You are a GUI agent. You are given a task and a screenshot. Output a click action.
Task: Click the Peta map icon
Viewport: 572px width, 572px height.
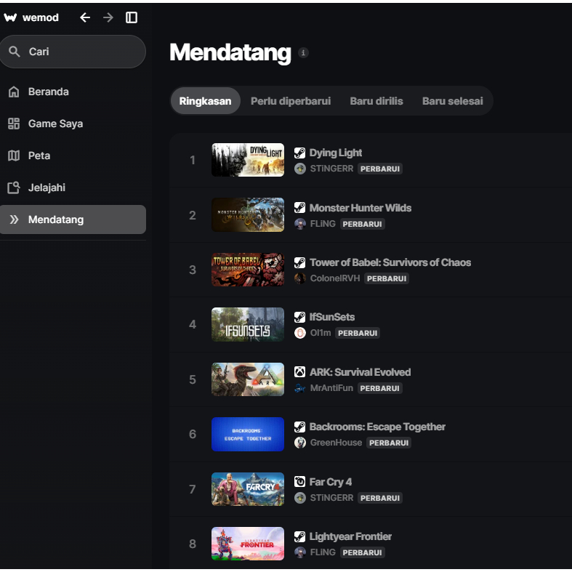point(14,156)
